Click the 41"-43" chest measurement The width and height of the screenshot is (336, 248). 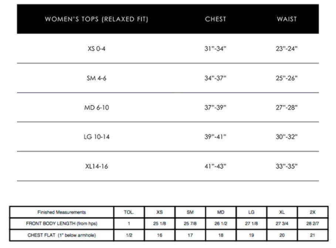click(x=215, y=166)
